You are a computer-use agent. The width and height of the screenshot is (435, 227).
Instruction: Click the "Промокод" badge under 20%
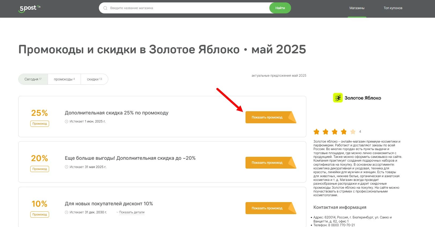pos(39,169)
